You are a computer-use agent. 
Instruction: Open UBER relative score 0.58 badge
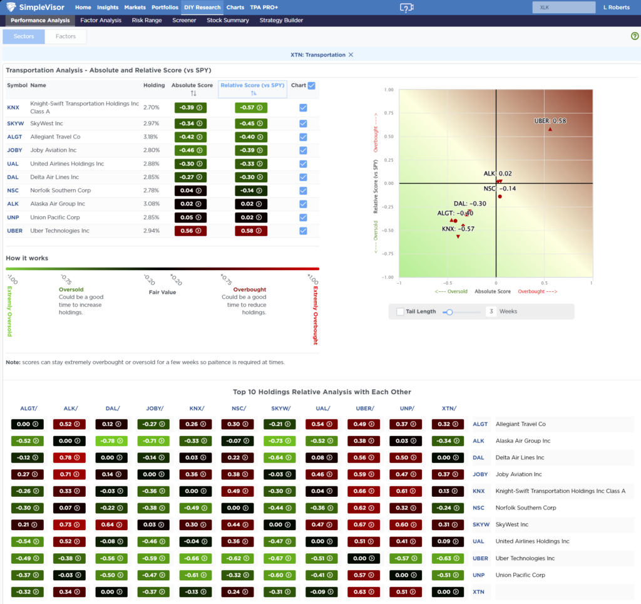(251, 231)
